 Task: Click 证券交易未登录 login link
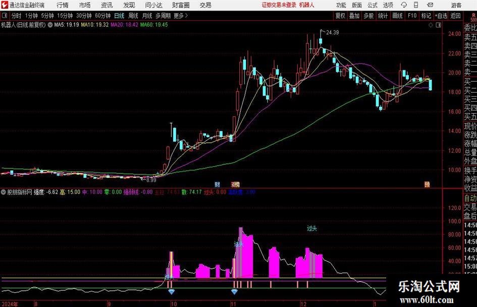coord(279,5)
